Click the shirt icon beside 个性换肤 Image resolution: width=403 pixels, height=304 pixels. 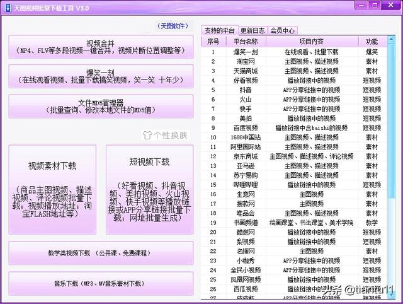tap(147, 135)
